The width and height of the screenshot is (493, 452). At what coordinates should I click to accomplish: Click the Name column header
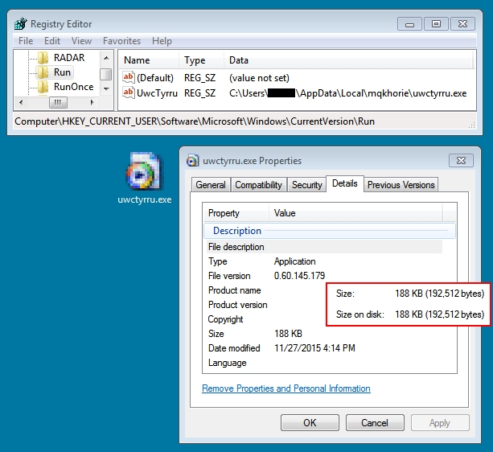[149, 60]
